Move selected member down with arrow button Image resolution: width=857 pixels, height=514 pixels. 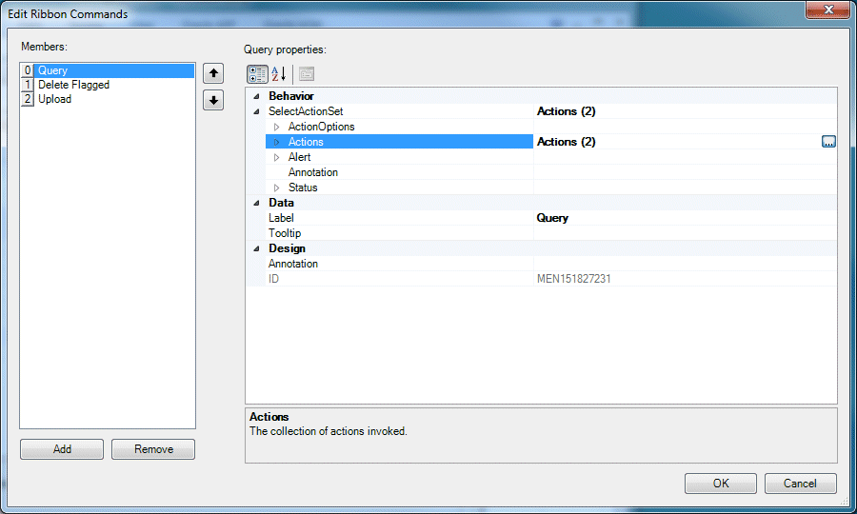[x=213, y=101]
